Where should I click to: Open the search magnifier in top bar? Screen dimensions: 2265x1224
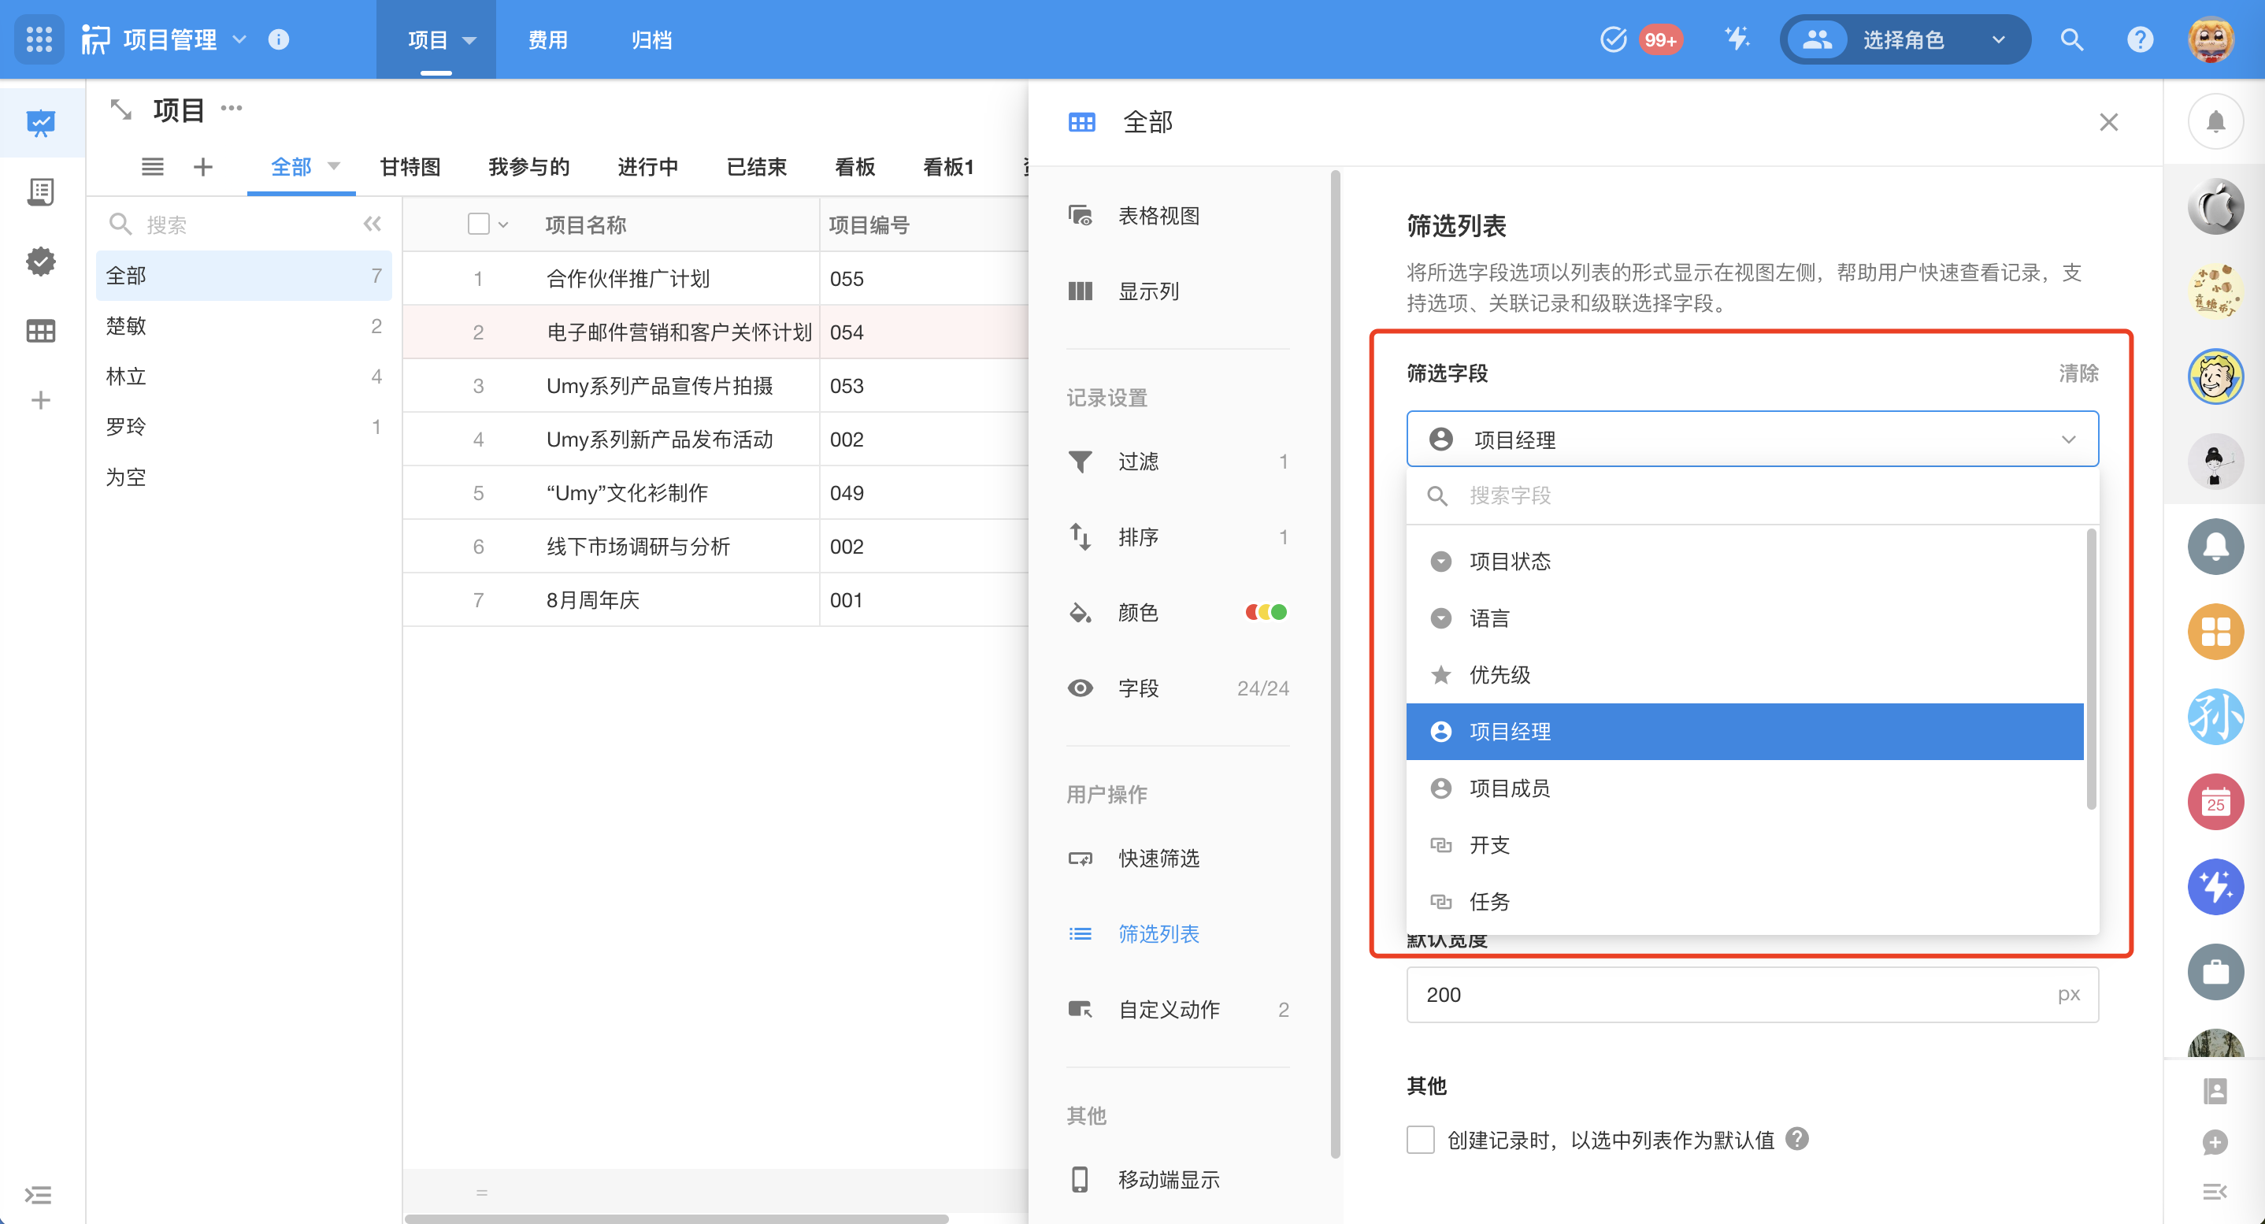(2071, 39)
